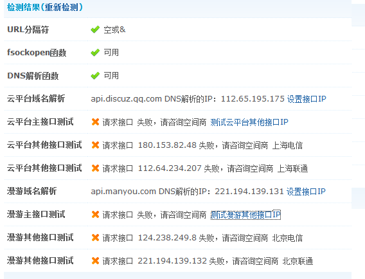
Task: Click the 北京联通 carrier text
Action: pyautogui.click(x=298, y=261)
